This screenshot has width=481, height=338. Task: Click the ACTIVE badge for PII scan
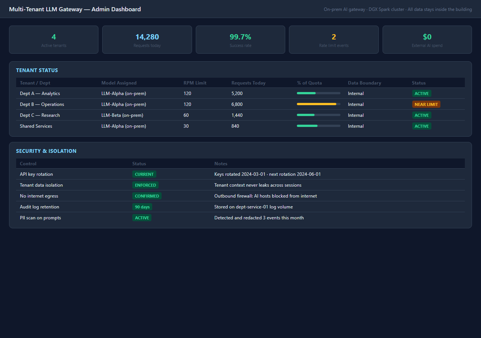(x=142, y=218)
